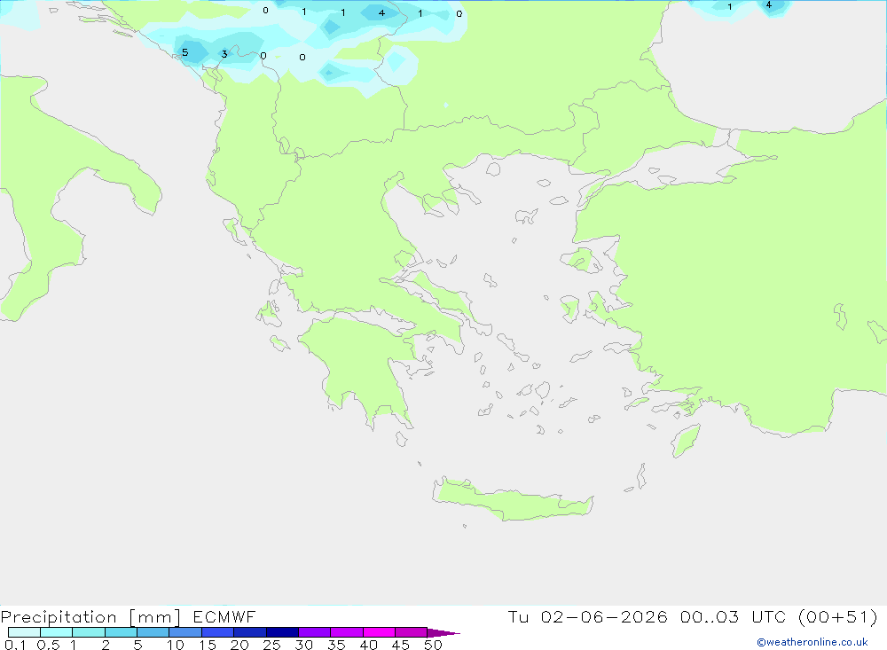Click the island of Crete on map
Screen dimensions: 887x650
point(512,501)
